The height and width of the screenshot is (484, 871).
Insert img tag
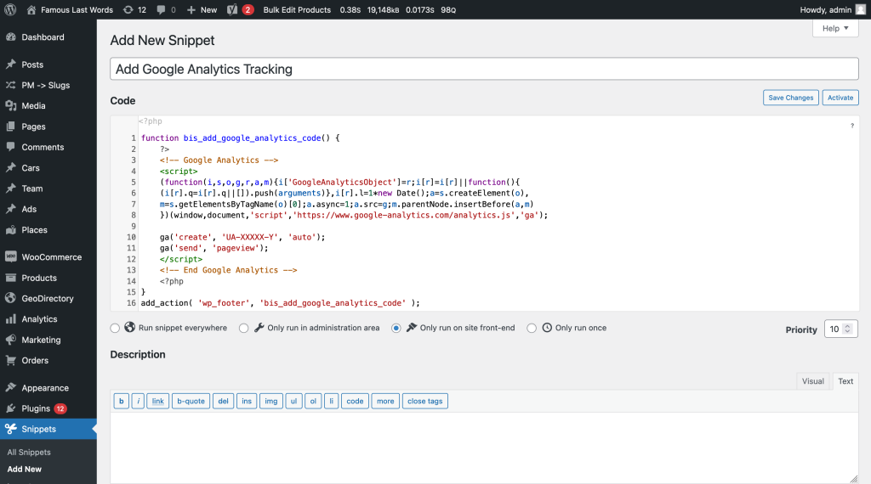[271, 401]
